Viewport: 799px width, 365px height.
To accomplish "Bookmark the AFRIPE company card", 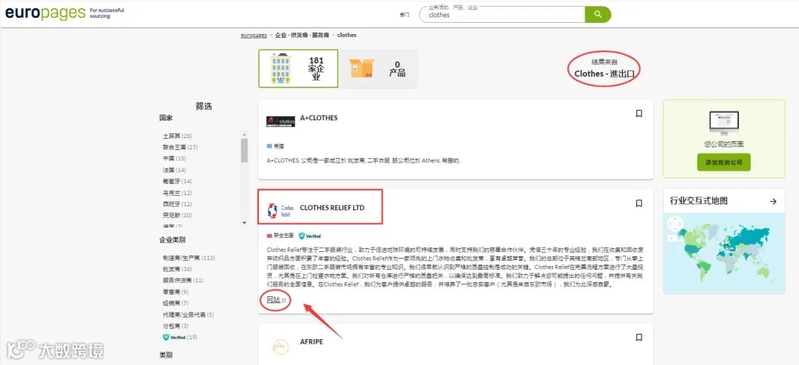I will pos(639,338).
